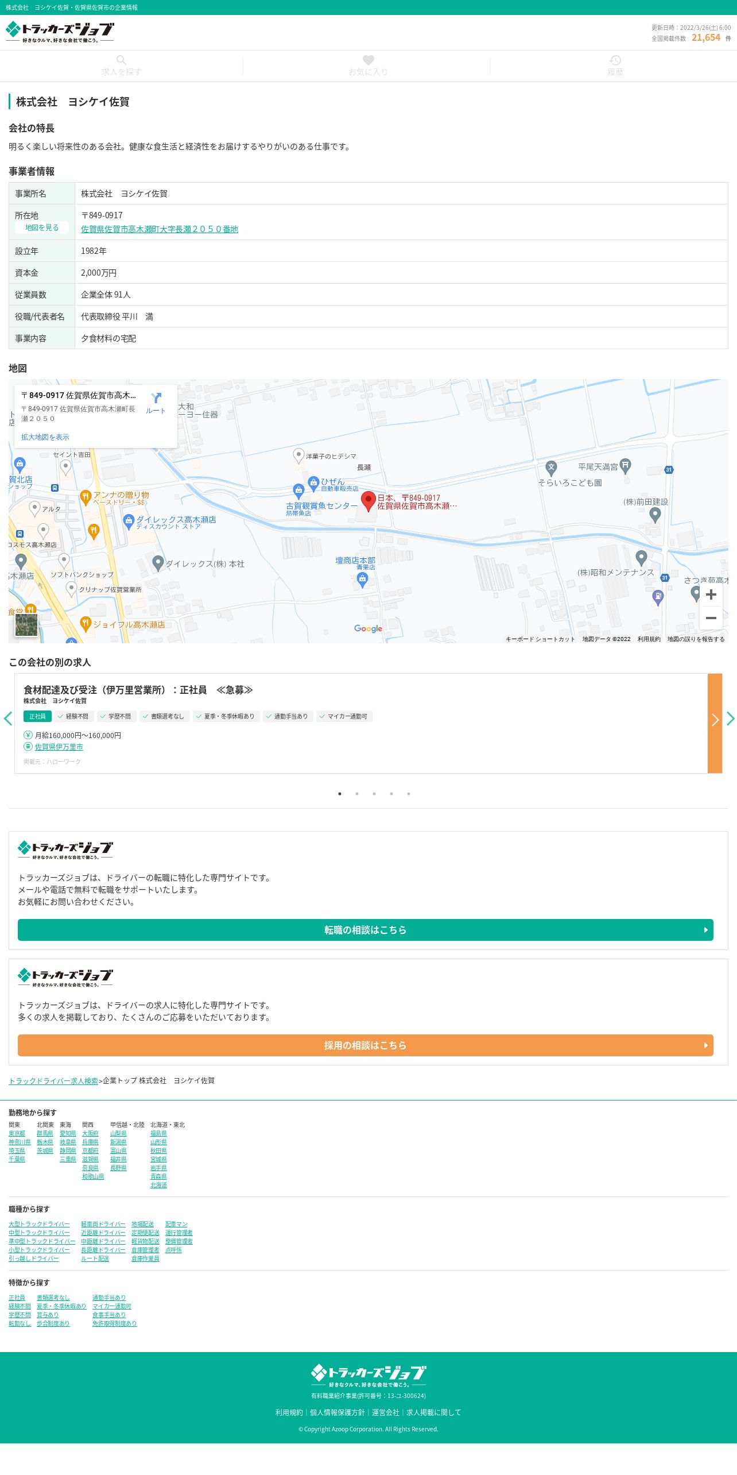Select the fifth carousel dot
Image resolution: width=737 pixels, height=1475 pixels.
click(x=409, y=794)
